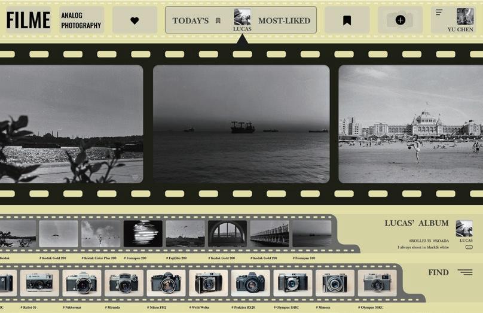Screen dimensions: 483x313
Task: Click the # Mimosa camera tag
Action: [x=323, y=308]
